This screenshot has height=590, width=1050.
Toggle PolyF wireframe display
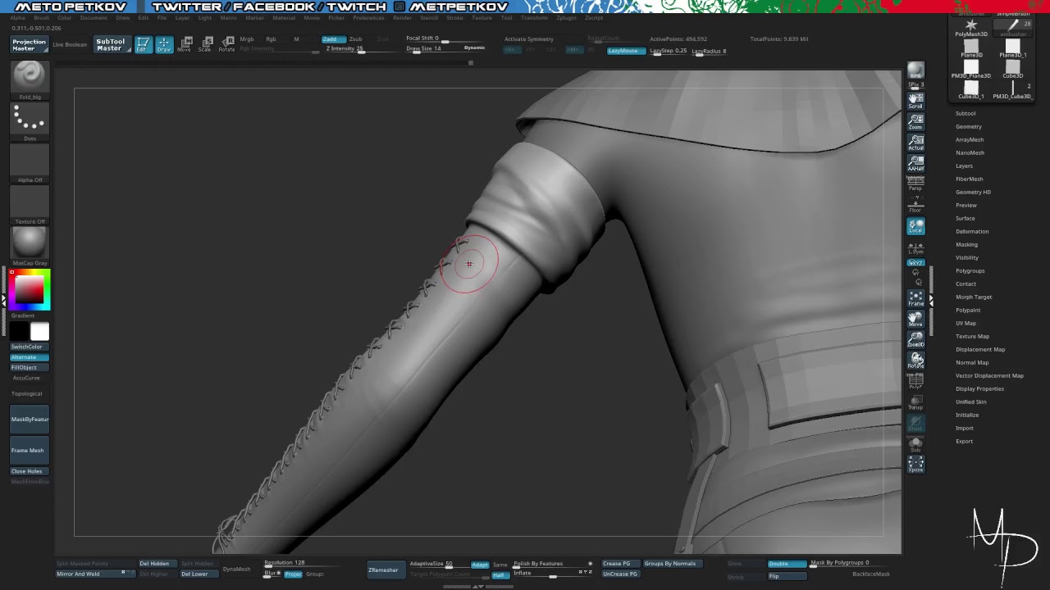[915, 381]
